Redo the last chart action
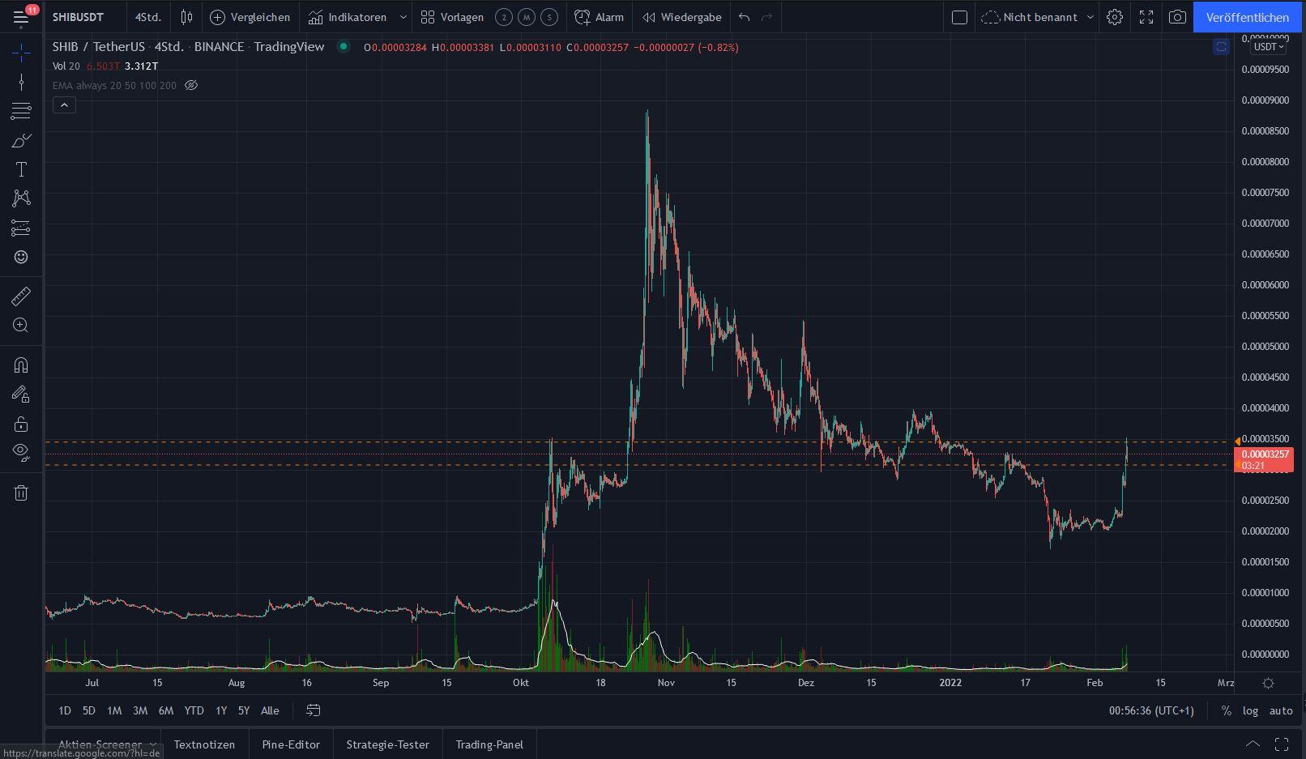 766,17
